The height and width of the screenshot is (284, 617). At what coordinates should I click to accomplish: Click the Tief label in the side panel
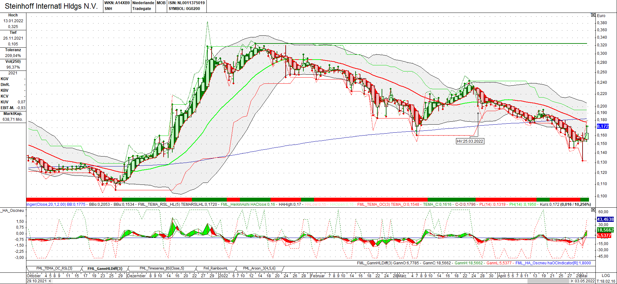click(x=13, y=33)
